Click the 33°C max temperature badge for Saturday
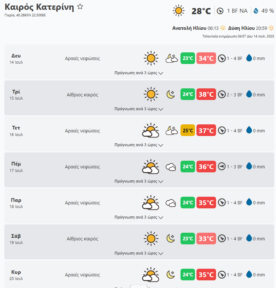The image size is (276, 288). coord(206,239)
